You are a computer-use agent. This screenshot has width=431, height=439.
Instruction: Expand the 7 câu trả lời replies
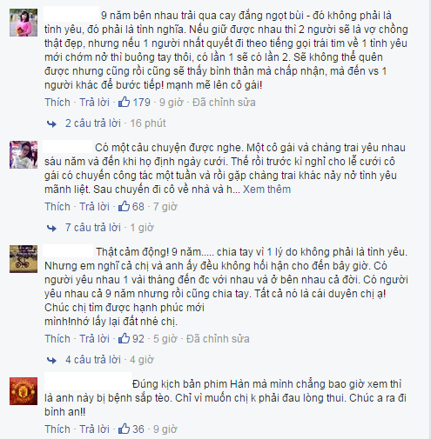[x=93, y=228]
